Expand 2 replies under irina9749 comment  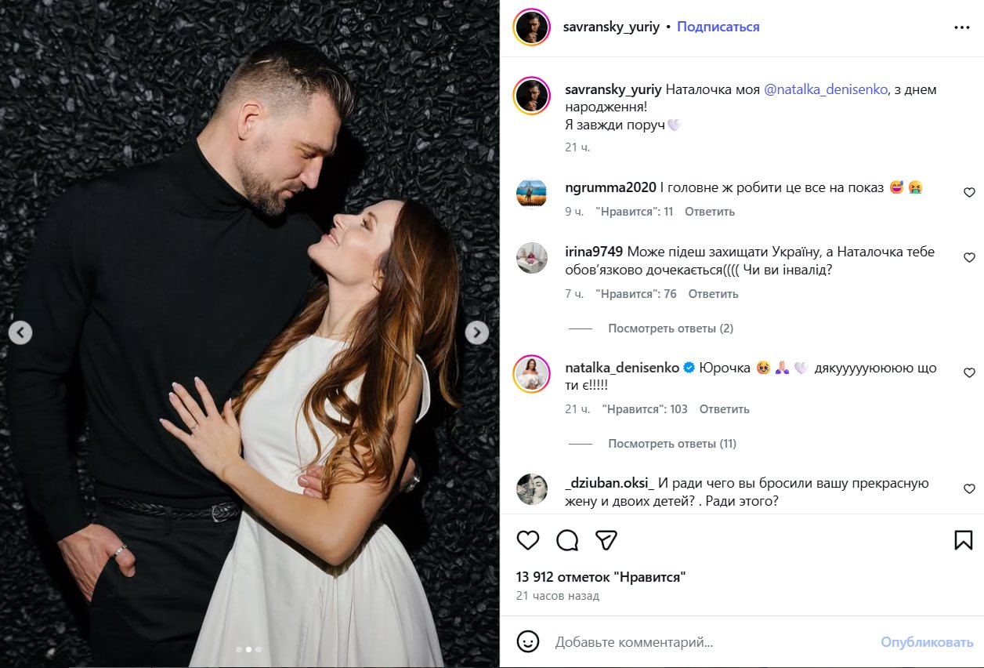pyautogui.click(x=671, y=329)
